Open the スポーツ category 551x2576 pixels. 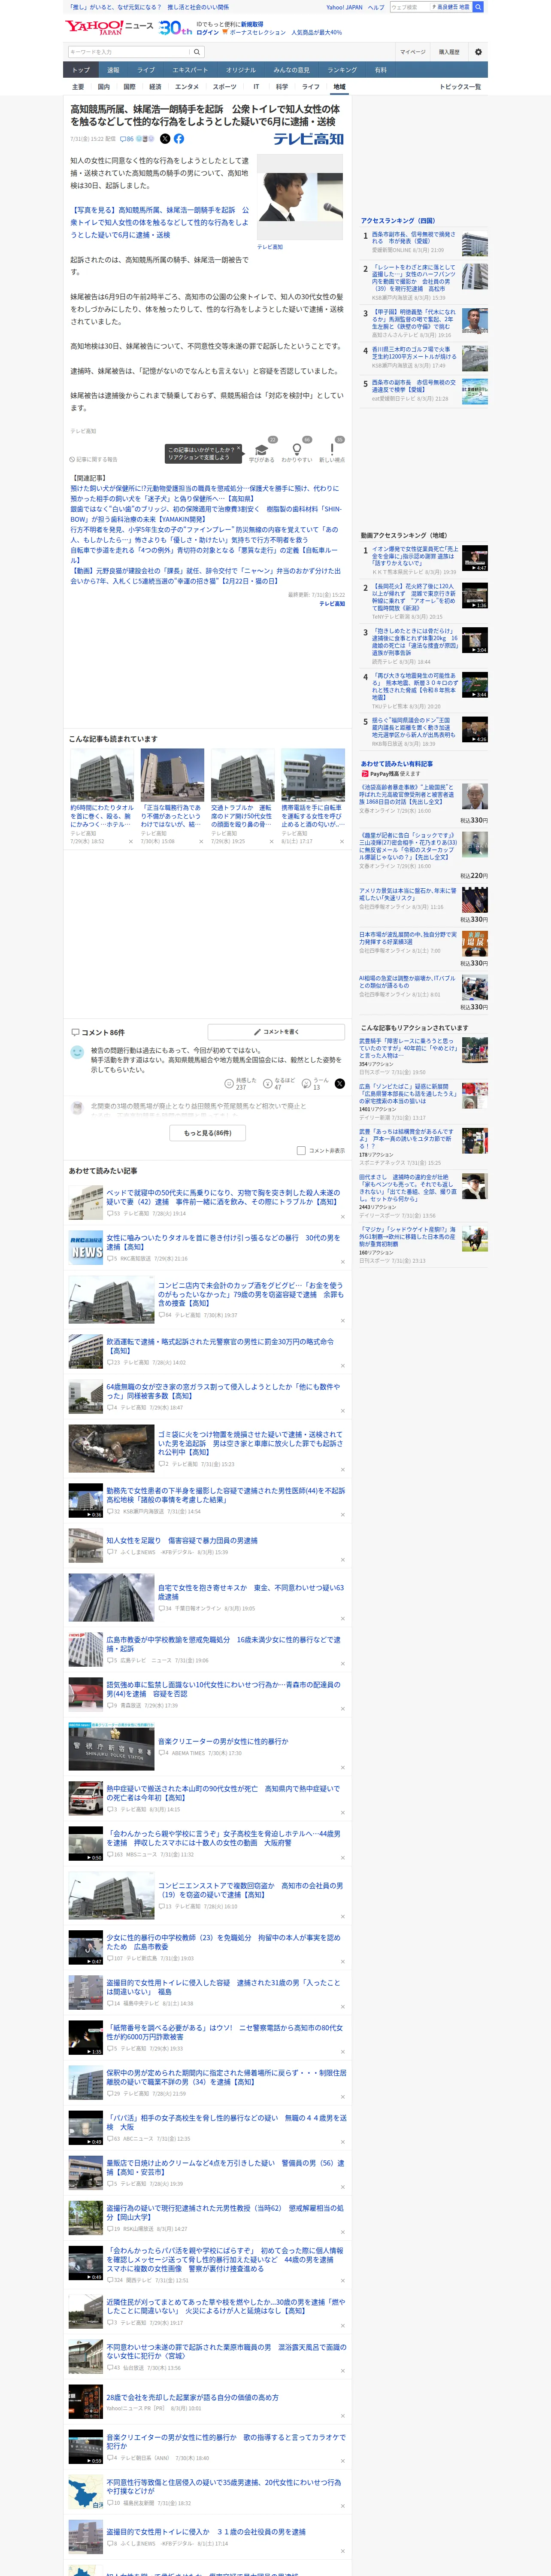(x=225, y=87)
